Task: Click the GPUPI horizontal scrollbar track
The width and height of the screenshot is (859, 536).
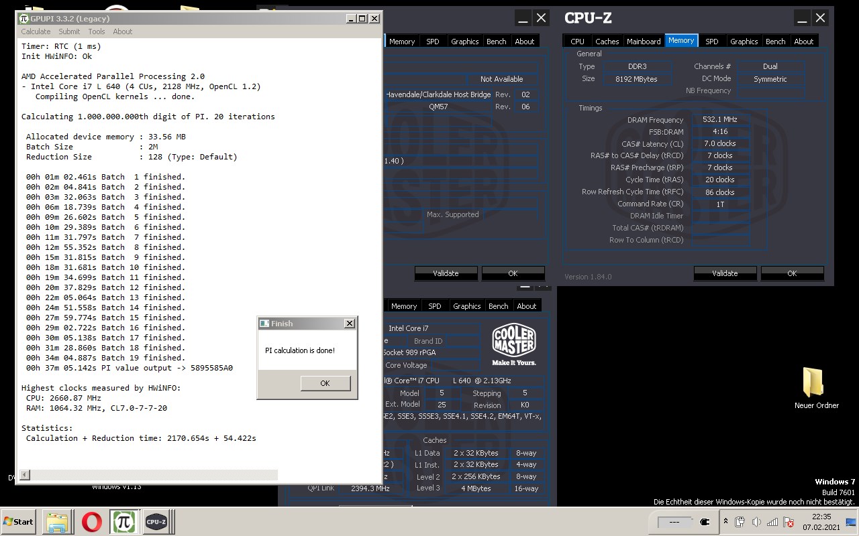Action: point(154,475)
